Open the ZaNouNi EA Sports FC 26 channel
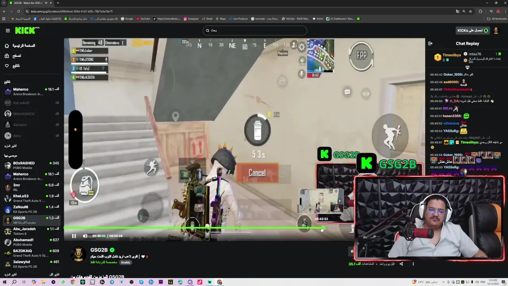The image size is (508, 286). click(32, 209)
